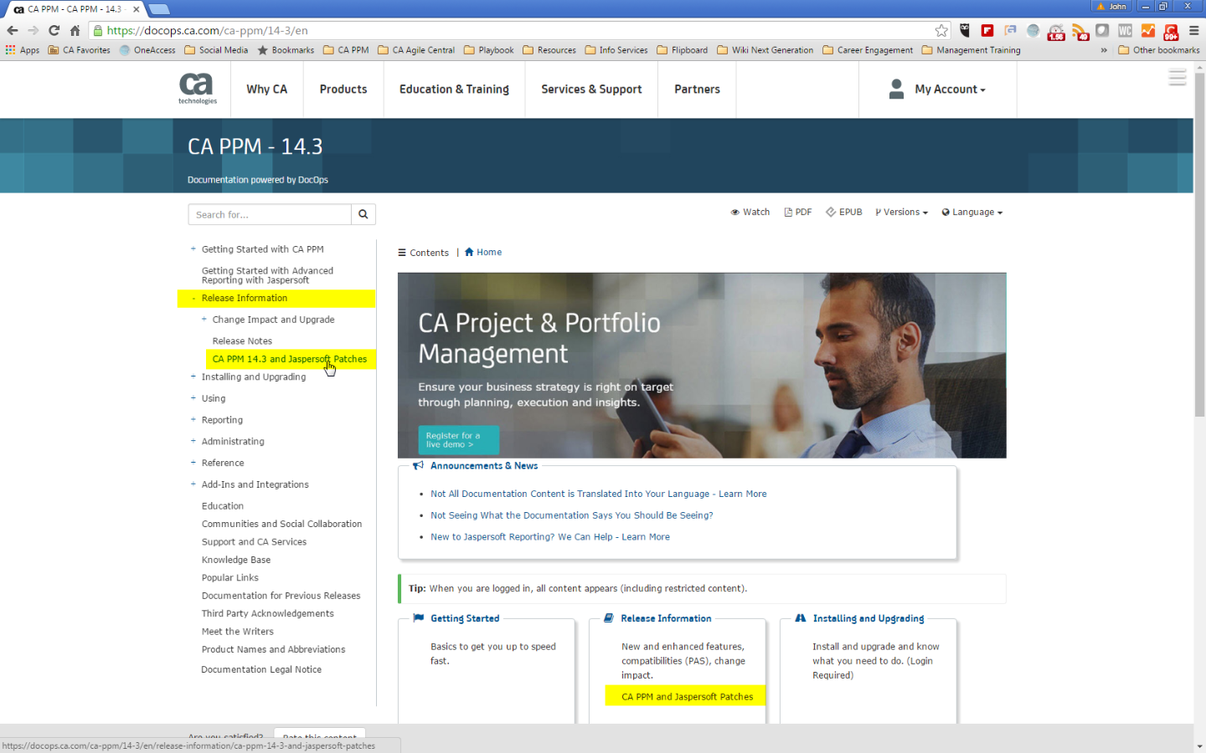Open the Knowledge Base sidebar link
1206x753 pixels.
(236, 560)
